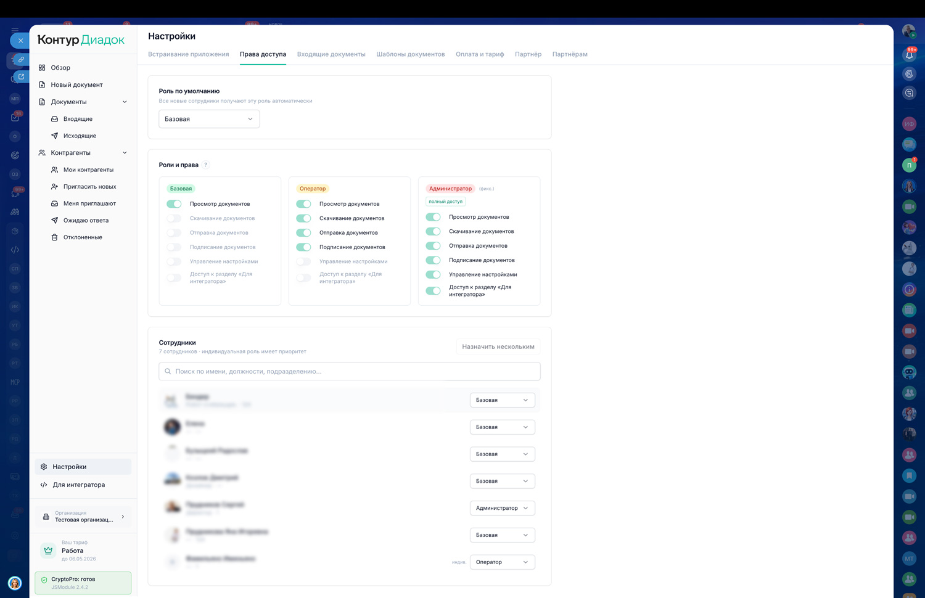Click the Новый документ file icon
Screen dimensions: 925x598
(42, 84)
